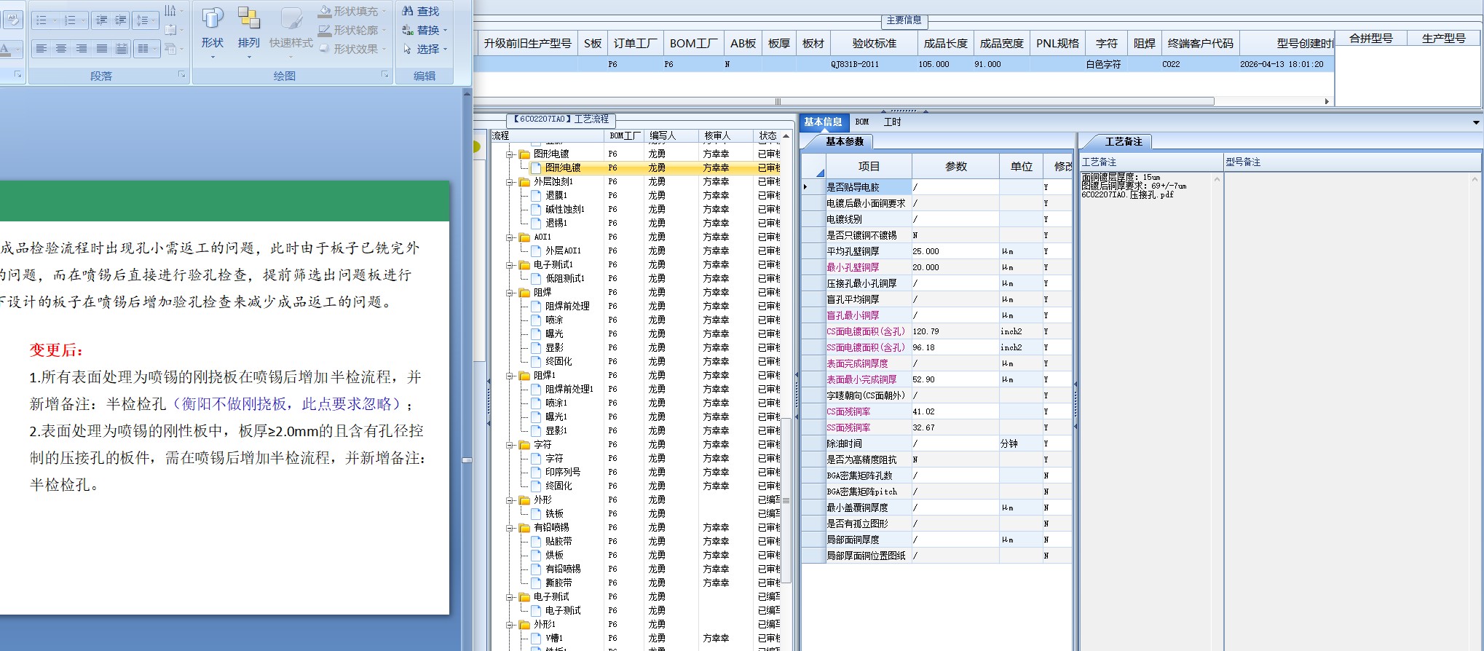Viewport: 1484px width, 651px height.
Task: Select the 碱性蚀刻1 process step
Action: 565,210
